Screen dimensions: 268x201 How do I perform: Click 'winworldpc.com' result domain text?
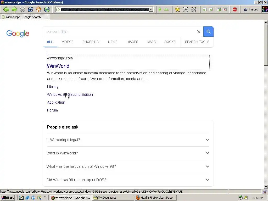tap(60, 58)
